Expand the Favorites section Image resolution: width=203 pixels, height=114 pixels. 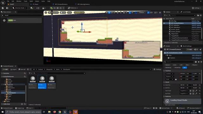(x=2, y=73)
